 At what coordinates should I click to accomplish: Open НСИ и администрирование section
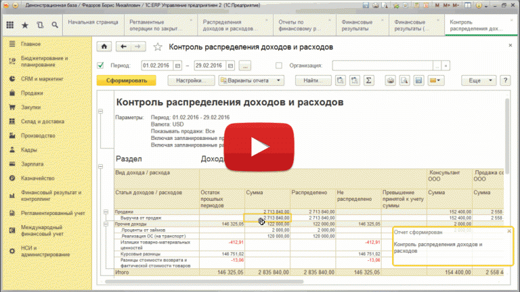coord(45,251)
